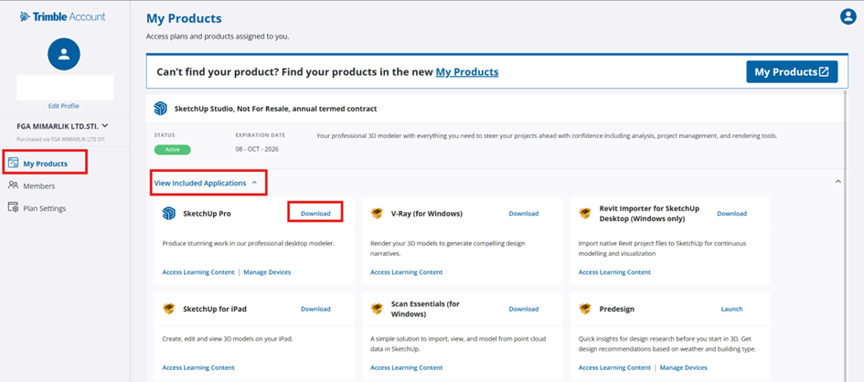Click the SketchUp Studio plan logo

pyautogui.click(x=161, y=109)
